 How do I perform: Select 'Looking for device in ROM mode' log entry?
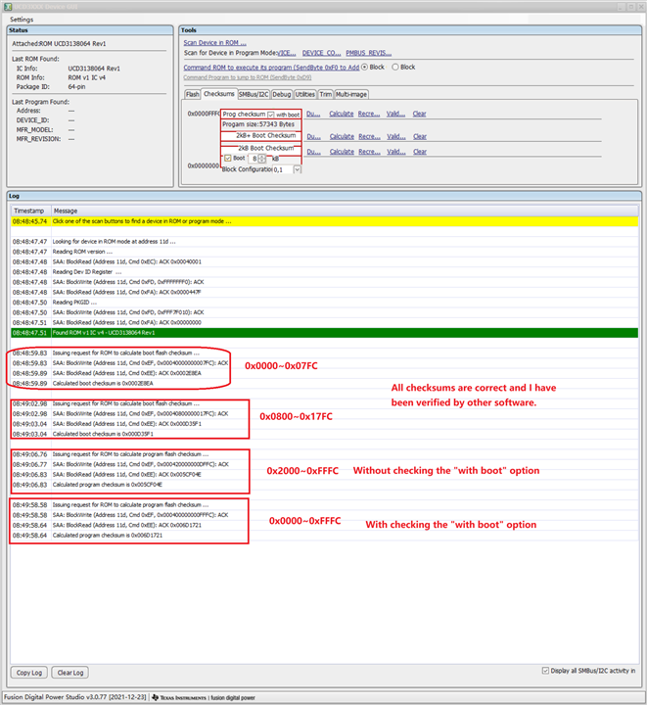324,242
